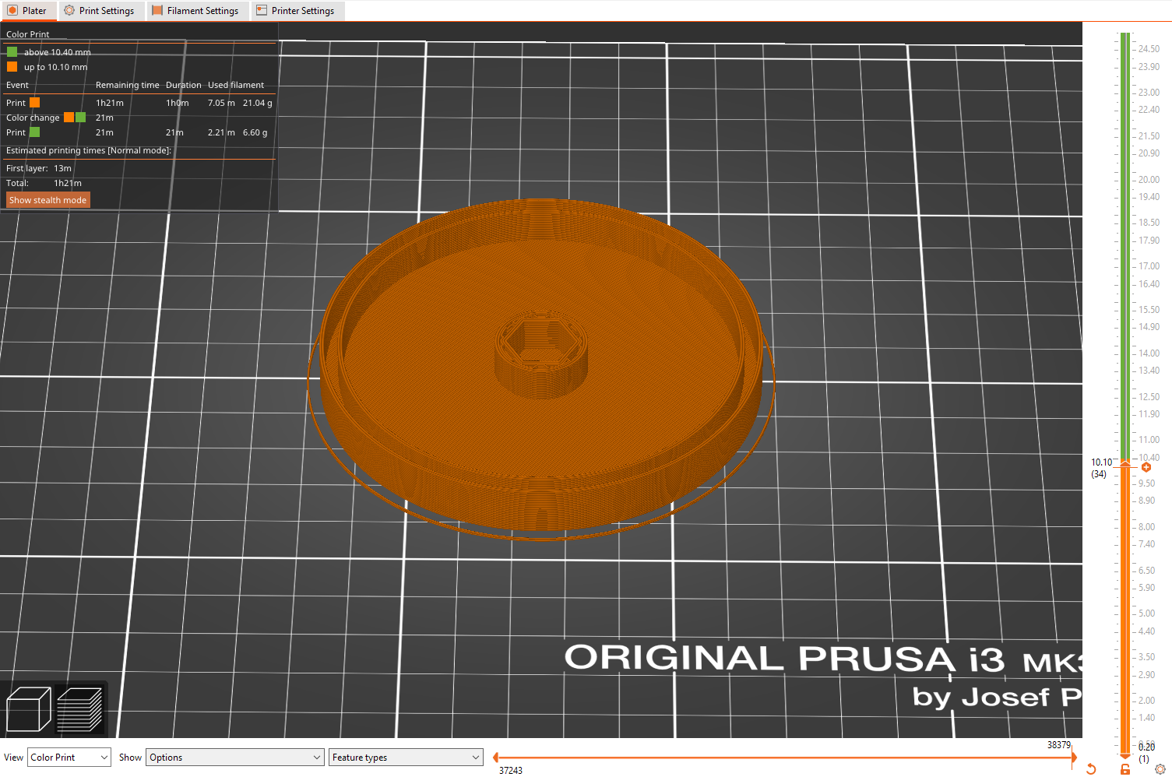Click the '7.05 m' filament length value
Image resolution: width=1172 pixels, height=777 pixels.
[221, 103]
